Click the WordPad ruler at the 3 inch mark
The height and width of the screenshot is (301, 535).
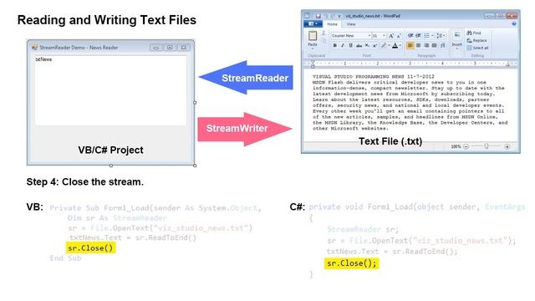(410, 64)
